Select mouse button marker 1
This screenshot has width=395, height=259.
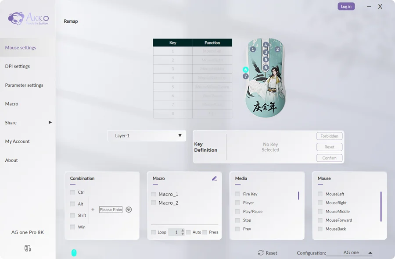coord(253,49)
